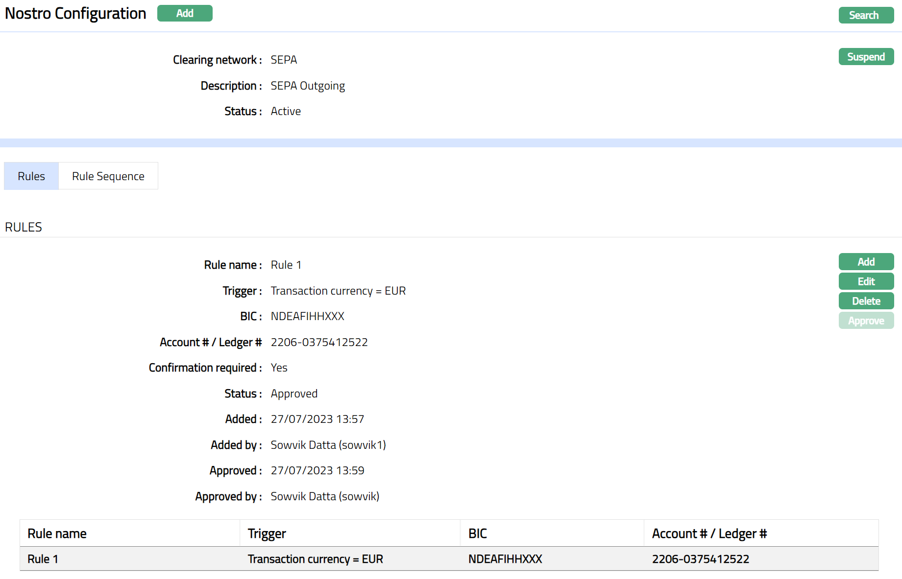Delete Rule 1
The height and width of the screenshot is (579, 902).
(x=866, y=301)
